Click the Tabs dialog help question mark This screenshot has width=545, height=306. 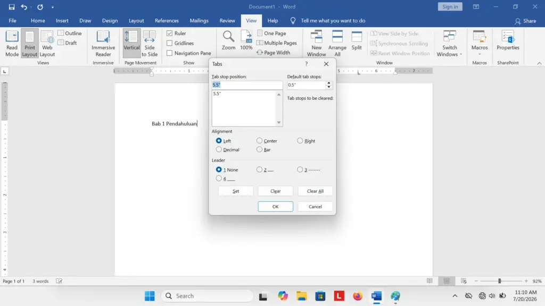(306, 64)
